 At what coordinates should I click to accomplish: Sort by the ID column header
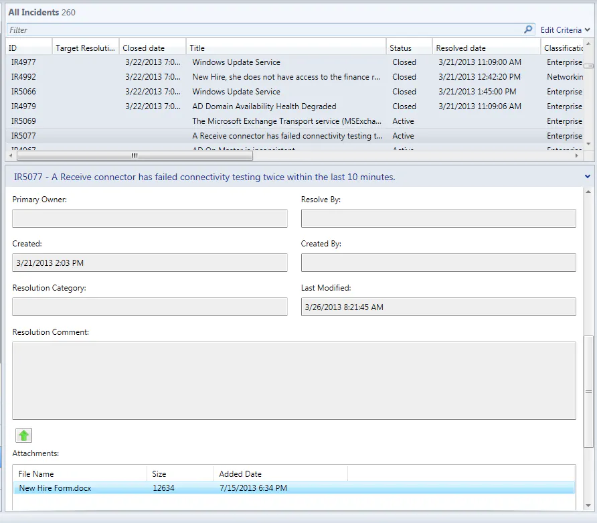point(29,48)
